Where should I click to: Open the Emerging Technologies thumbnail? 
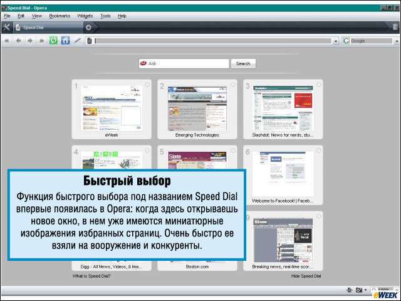[x=197, y=108]
